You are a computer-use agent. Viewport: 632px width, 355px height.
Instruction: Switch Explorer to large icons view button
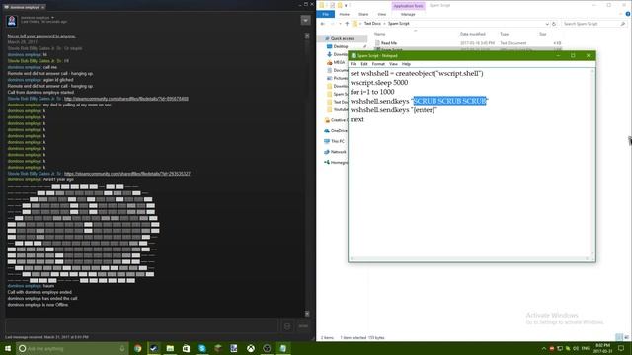[x=626, y=337]
